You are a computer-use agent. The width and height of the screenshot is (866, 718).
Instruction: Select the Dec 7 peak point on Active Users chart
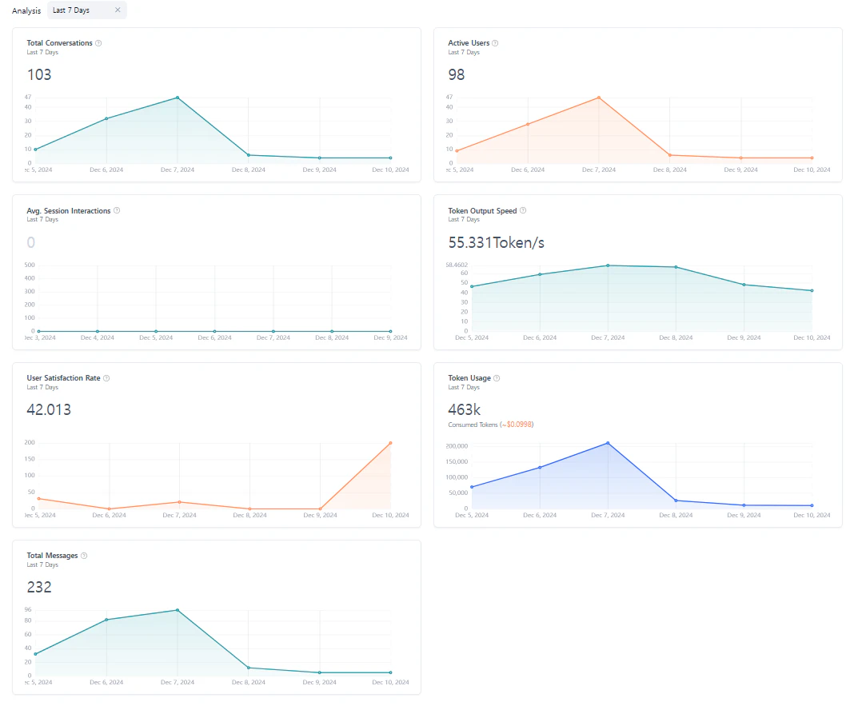tap(599, 98)
